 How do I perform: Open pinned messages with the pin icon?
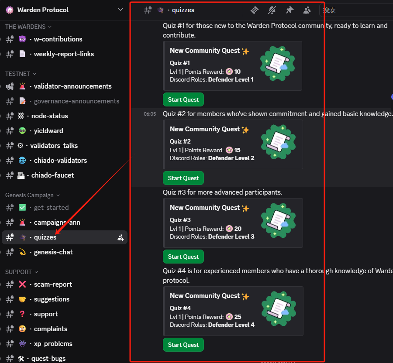290,10
